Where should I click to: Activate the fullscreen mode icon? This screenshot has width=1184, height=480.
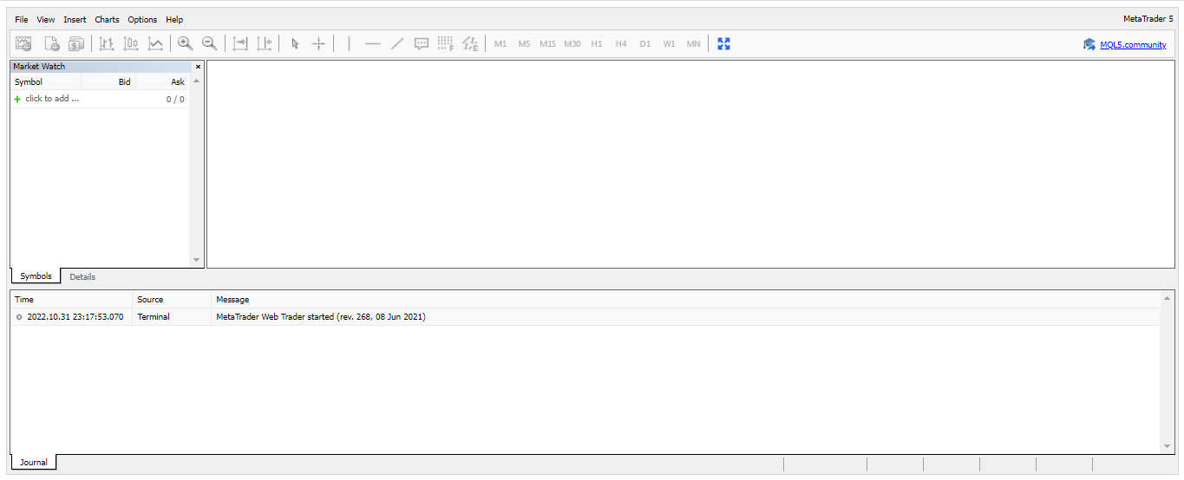[x=723, y=43]
